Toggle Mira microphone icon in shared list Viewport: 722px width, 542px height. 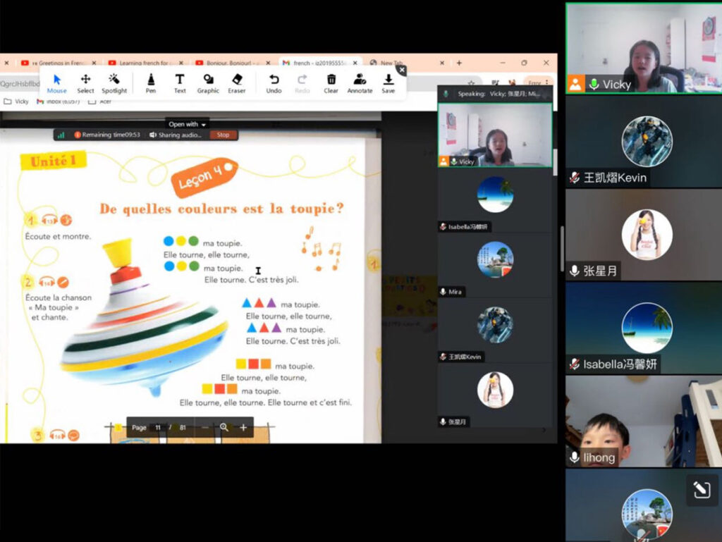[x=443, y=292]
